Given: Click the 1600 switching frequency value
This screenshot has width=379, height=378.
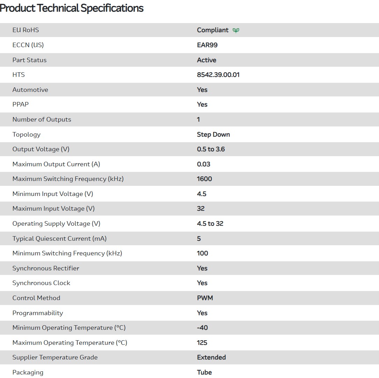Looking at the screenshot, I should pyautogui.click(x=204, y=179).
